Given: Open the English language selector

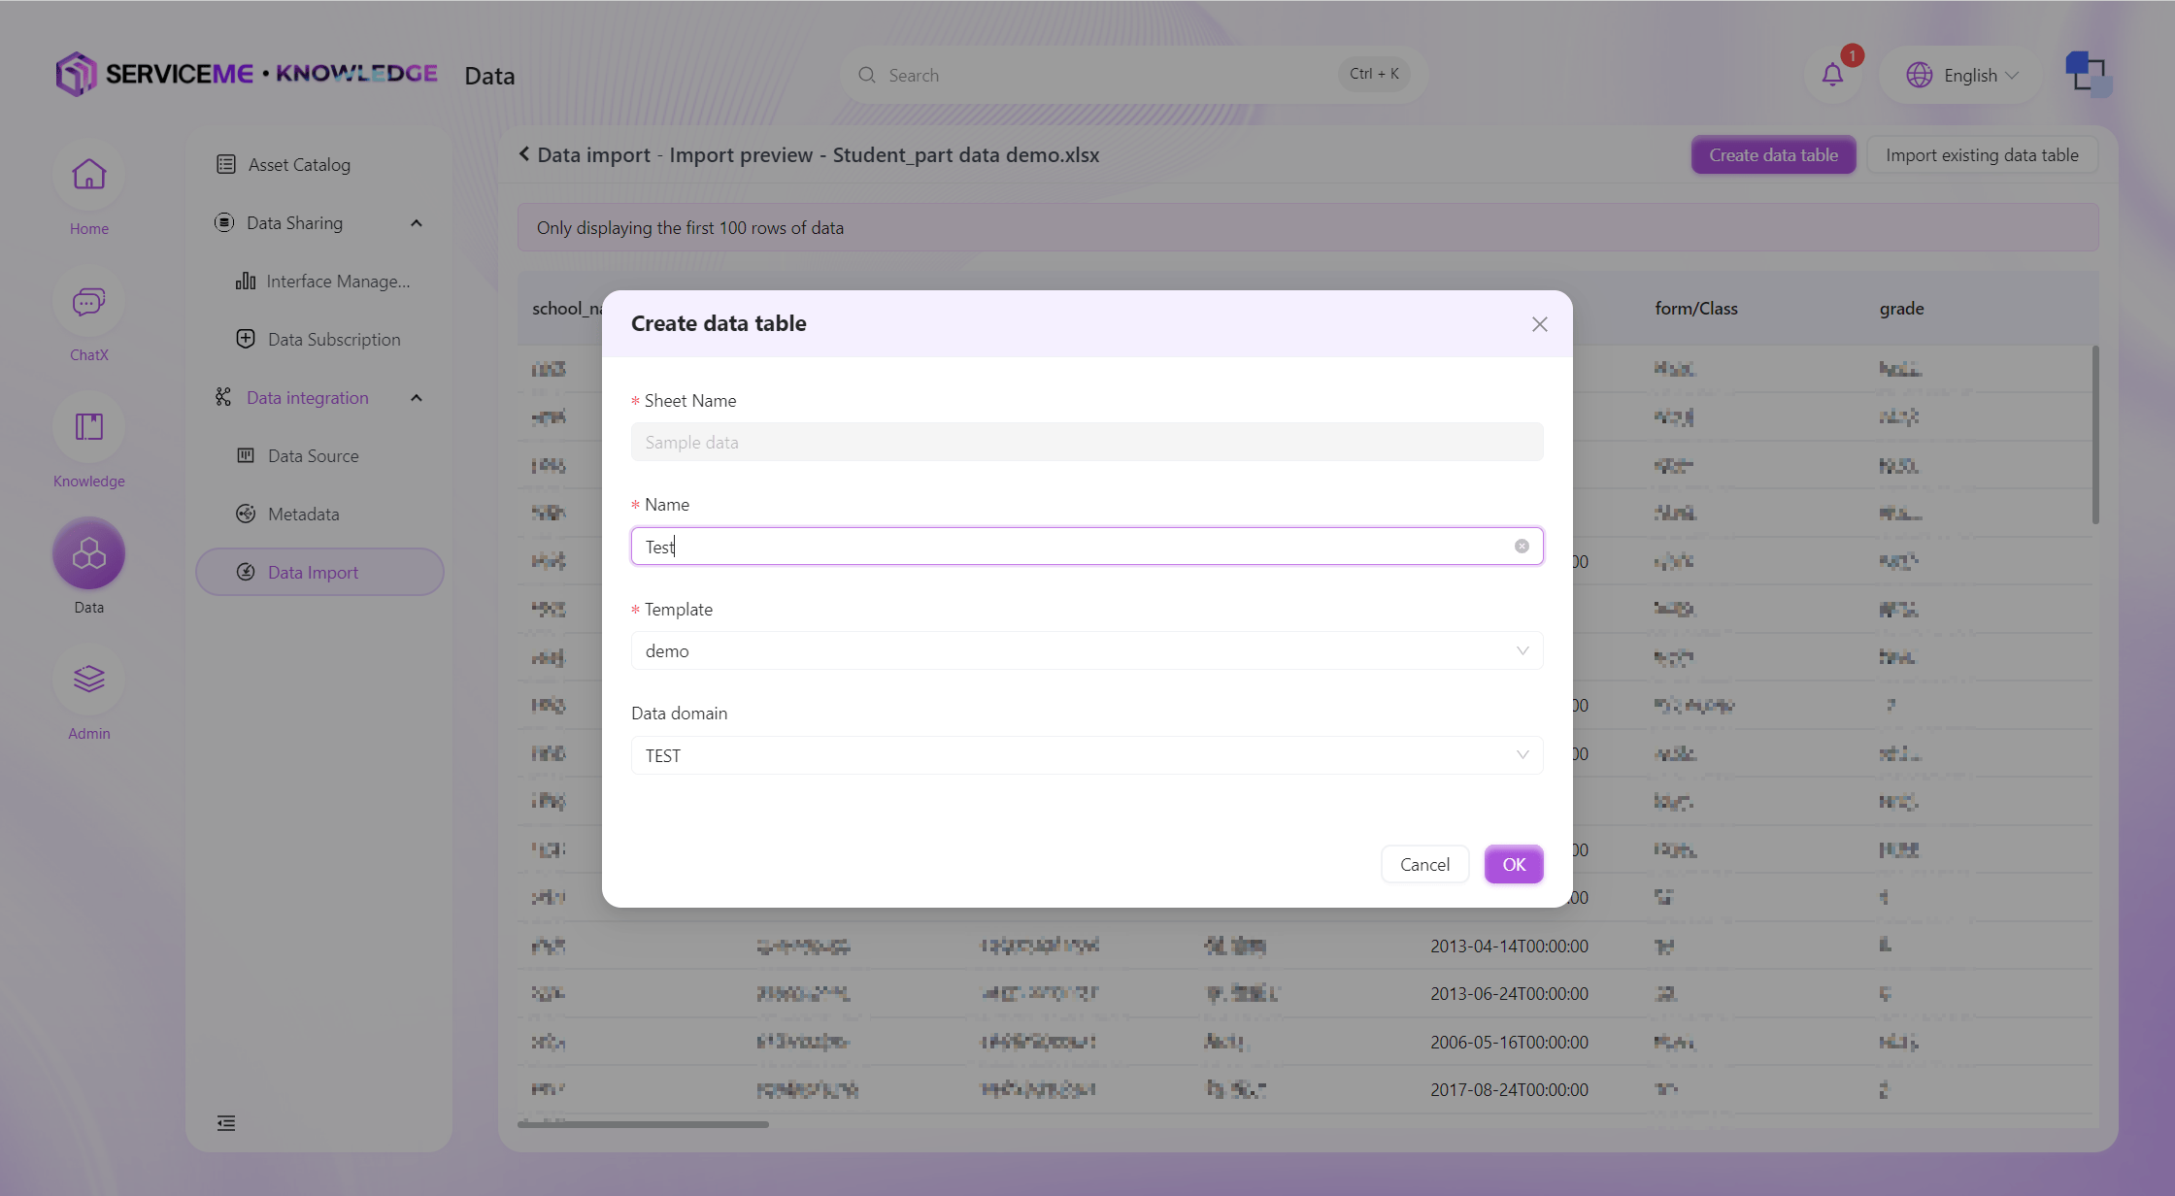Looking at the screenshot, I should pyautogui.click(x=1961, y=75).
